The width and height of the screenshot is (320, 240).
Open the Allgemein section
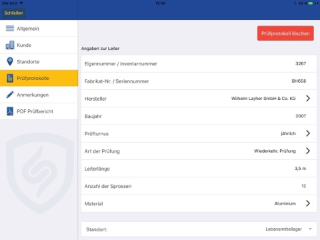[39, 29]
